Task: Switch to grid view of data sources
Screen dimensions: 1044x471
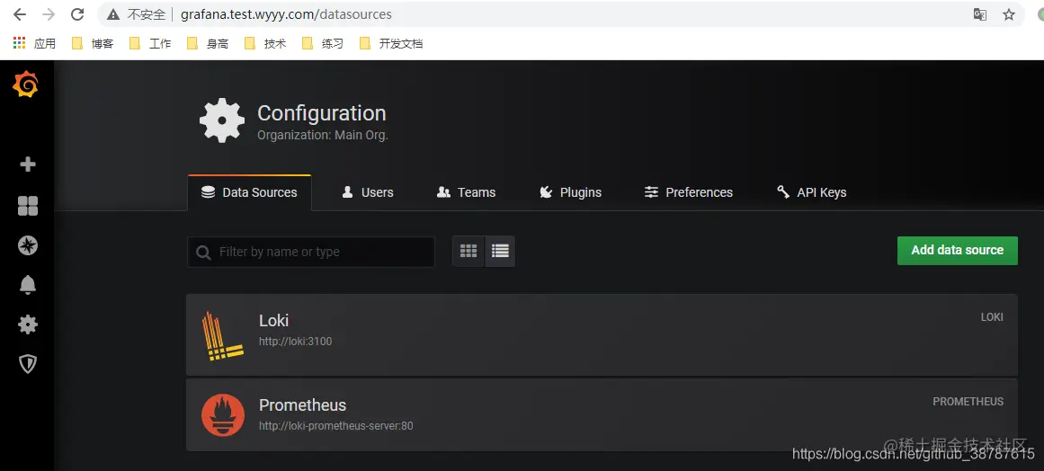Action: 468,252
